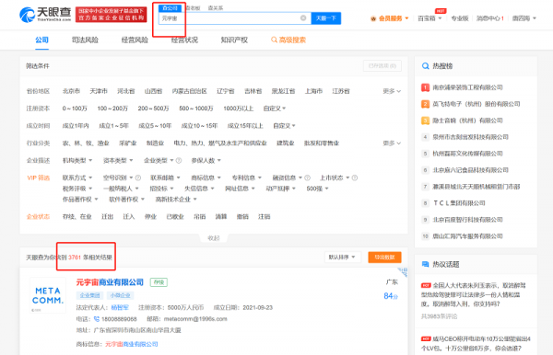Image resolution: width=553 pixels, height=355 pixels.
Task: Switch to 司法风险 tab
Action: (85, 40)
